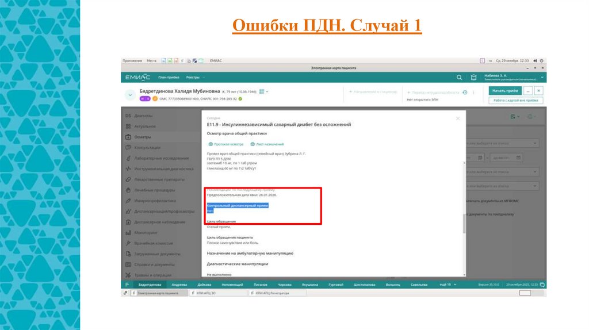
Task: Click the patient list icon before Бядретдинова tab
Action: (127, 285)
